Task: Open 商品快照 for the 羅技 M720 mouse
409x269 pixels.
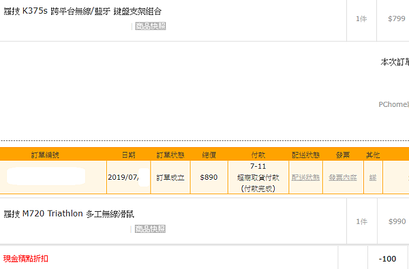Action: pyautogui.click(x=150, y=229)
